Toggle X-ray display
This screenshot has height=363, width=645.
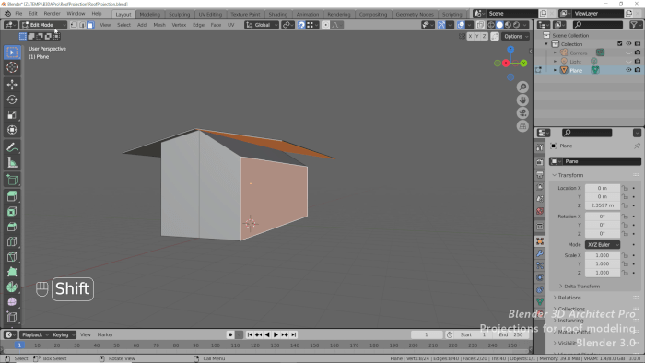pos(480,25)
